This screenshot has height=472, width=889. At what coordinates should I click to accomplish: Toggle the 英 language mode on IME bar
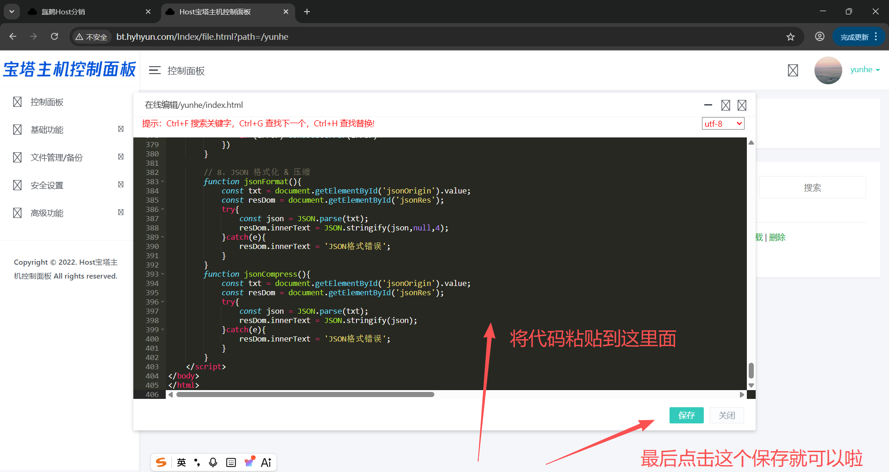pos(182,462)
